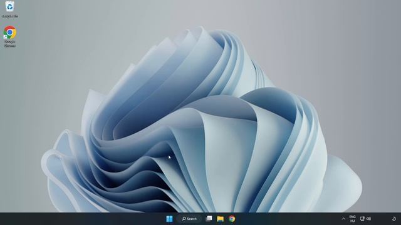Launch File Explorer from the taskbar
The width and height of the screenshot is (401, 225).
click(220, 219)
